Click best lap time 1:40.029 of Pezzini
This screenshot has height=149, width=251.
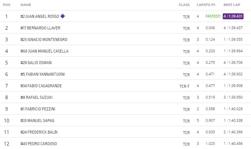click(x=236, y=109)
